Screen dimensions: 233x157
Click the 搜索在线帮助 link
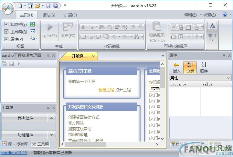(80, 129)
